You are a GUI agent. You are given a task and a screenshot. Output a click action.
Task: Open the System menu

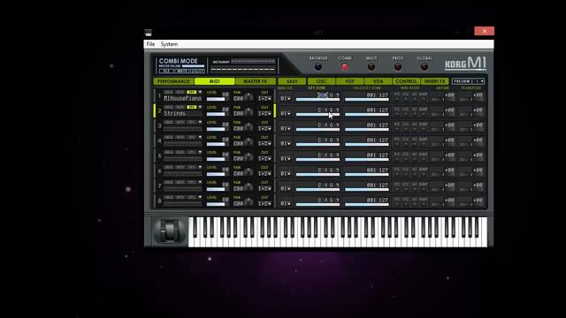click(x=169, y=44)
